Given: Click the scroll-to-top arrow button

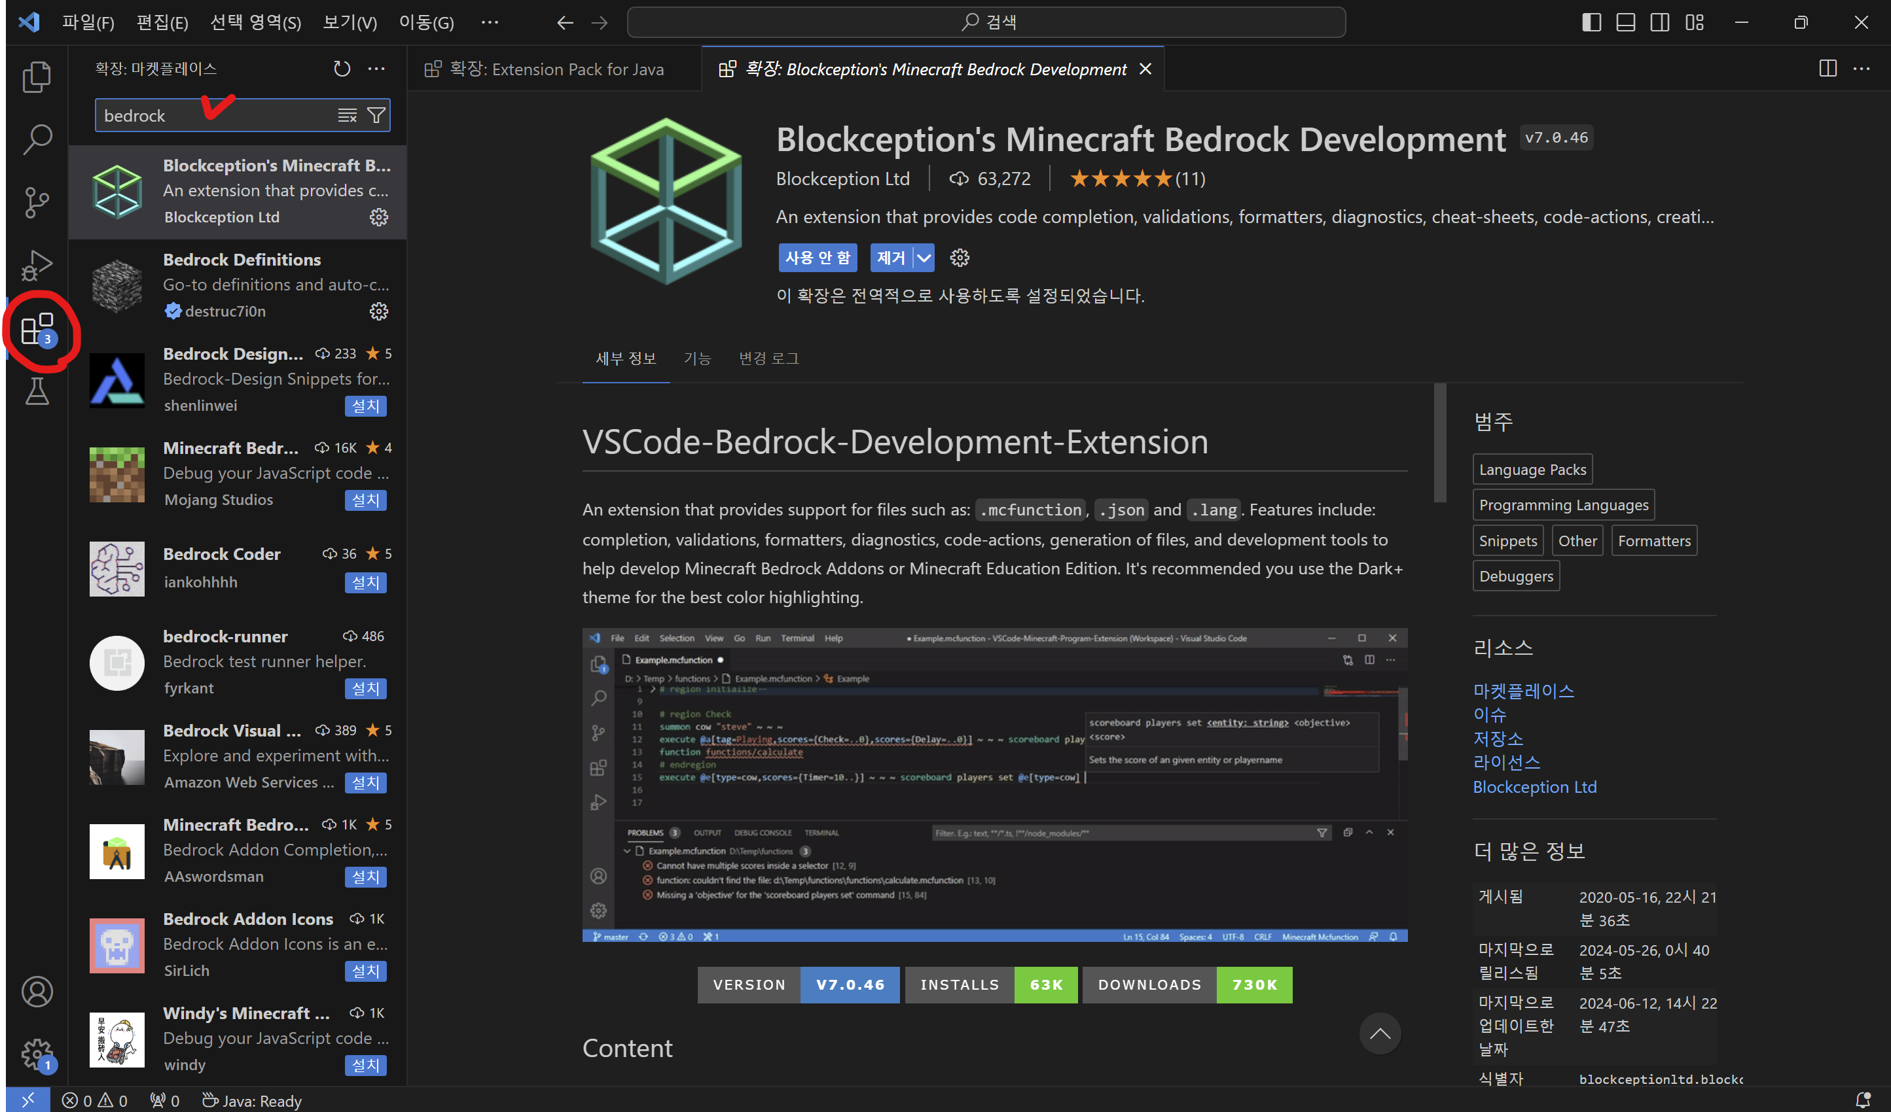Looking at the screenshot, I should click(1379, 1034).
